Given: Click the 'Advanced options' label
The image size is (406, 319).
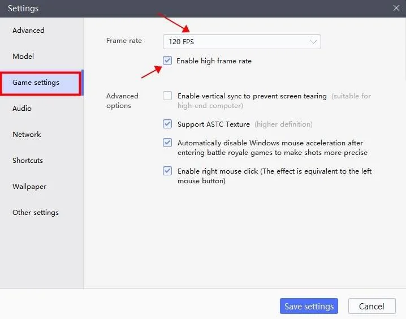Looking at the screenshot, I should 122,101.
